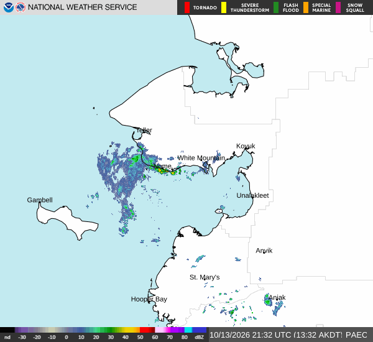Screen dimensions: 373x342
Task: Click the dBZ unit label
Action: 199,337
